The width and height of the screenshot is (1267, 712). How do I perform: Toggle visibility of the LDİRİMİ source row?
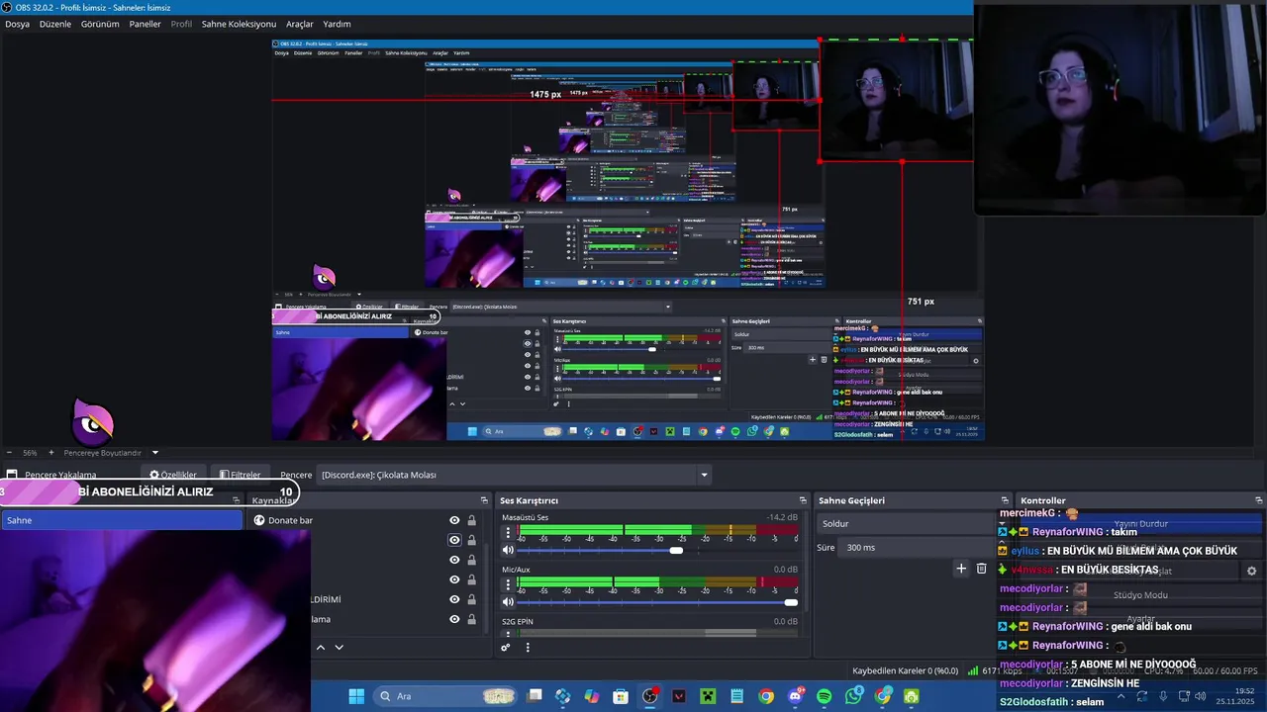(x=454, y=599)
